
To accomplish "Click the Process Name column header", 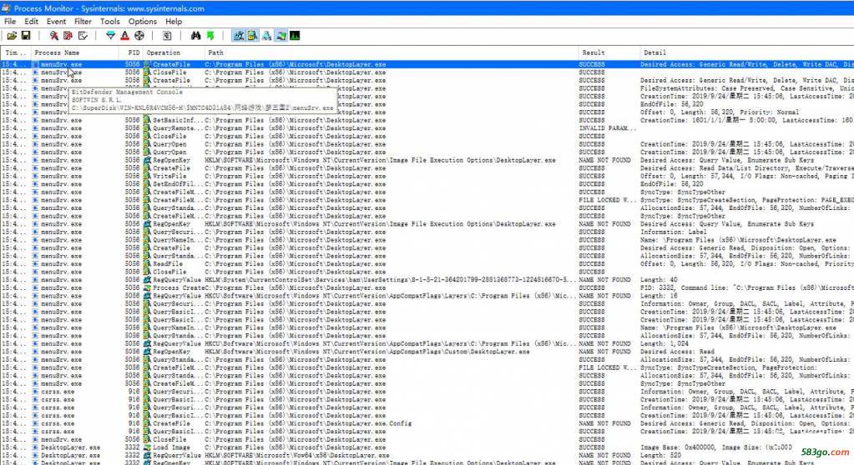I will tap(74, 52).
